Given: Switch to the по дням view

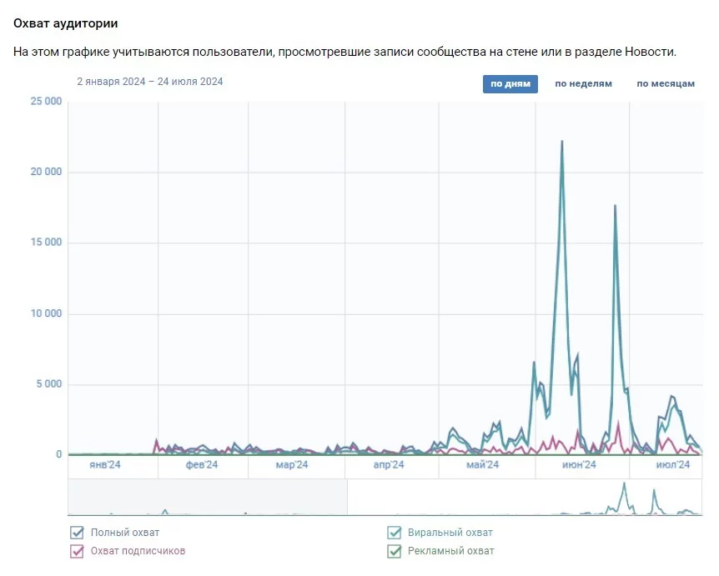Looking at the screenshot, I should coord(510,84).
